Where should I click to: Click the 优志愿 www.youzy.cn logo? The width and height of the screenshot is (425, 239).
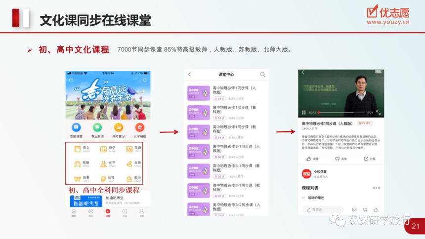388,15
